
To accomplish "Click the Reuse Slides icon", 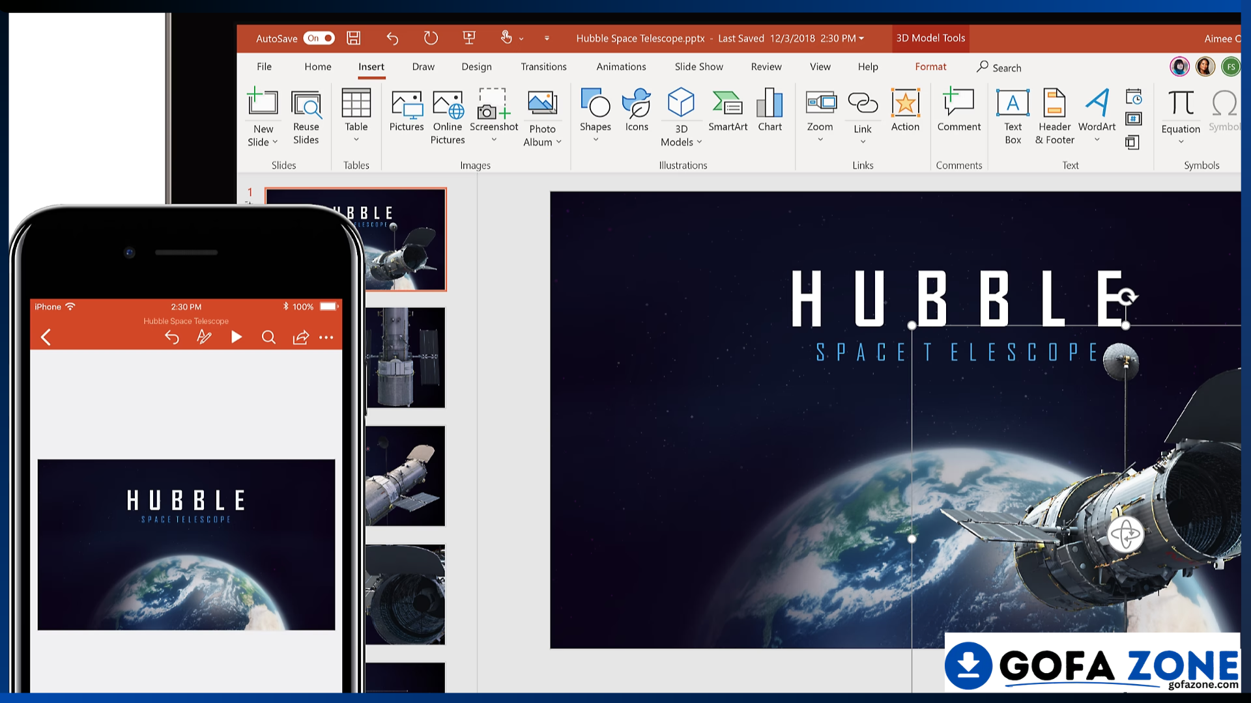I will pos(306,103).
